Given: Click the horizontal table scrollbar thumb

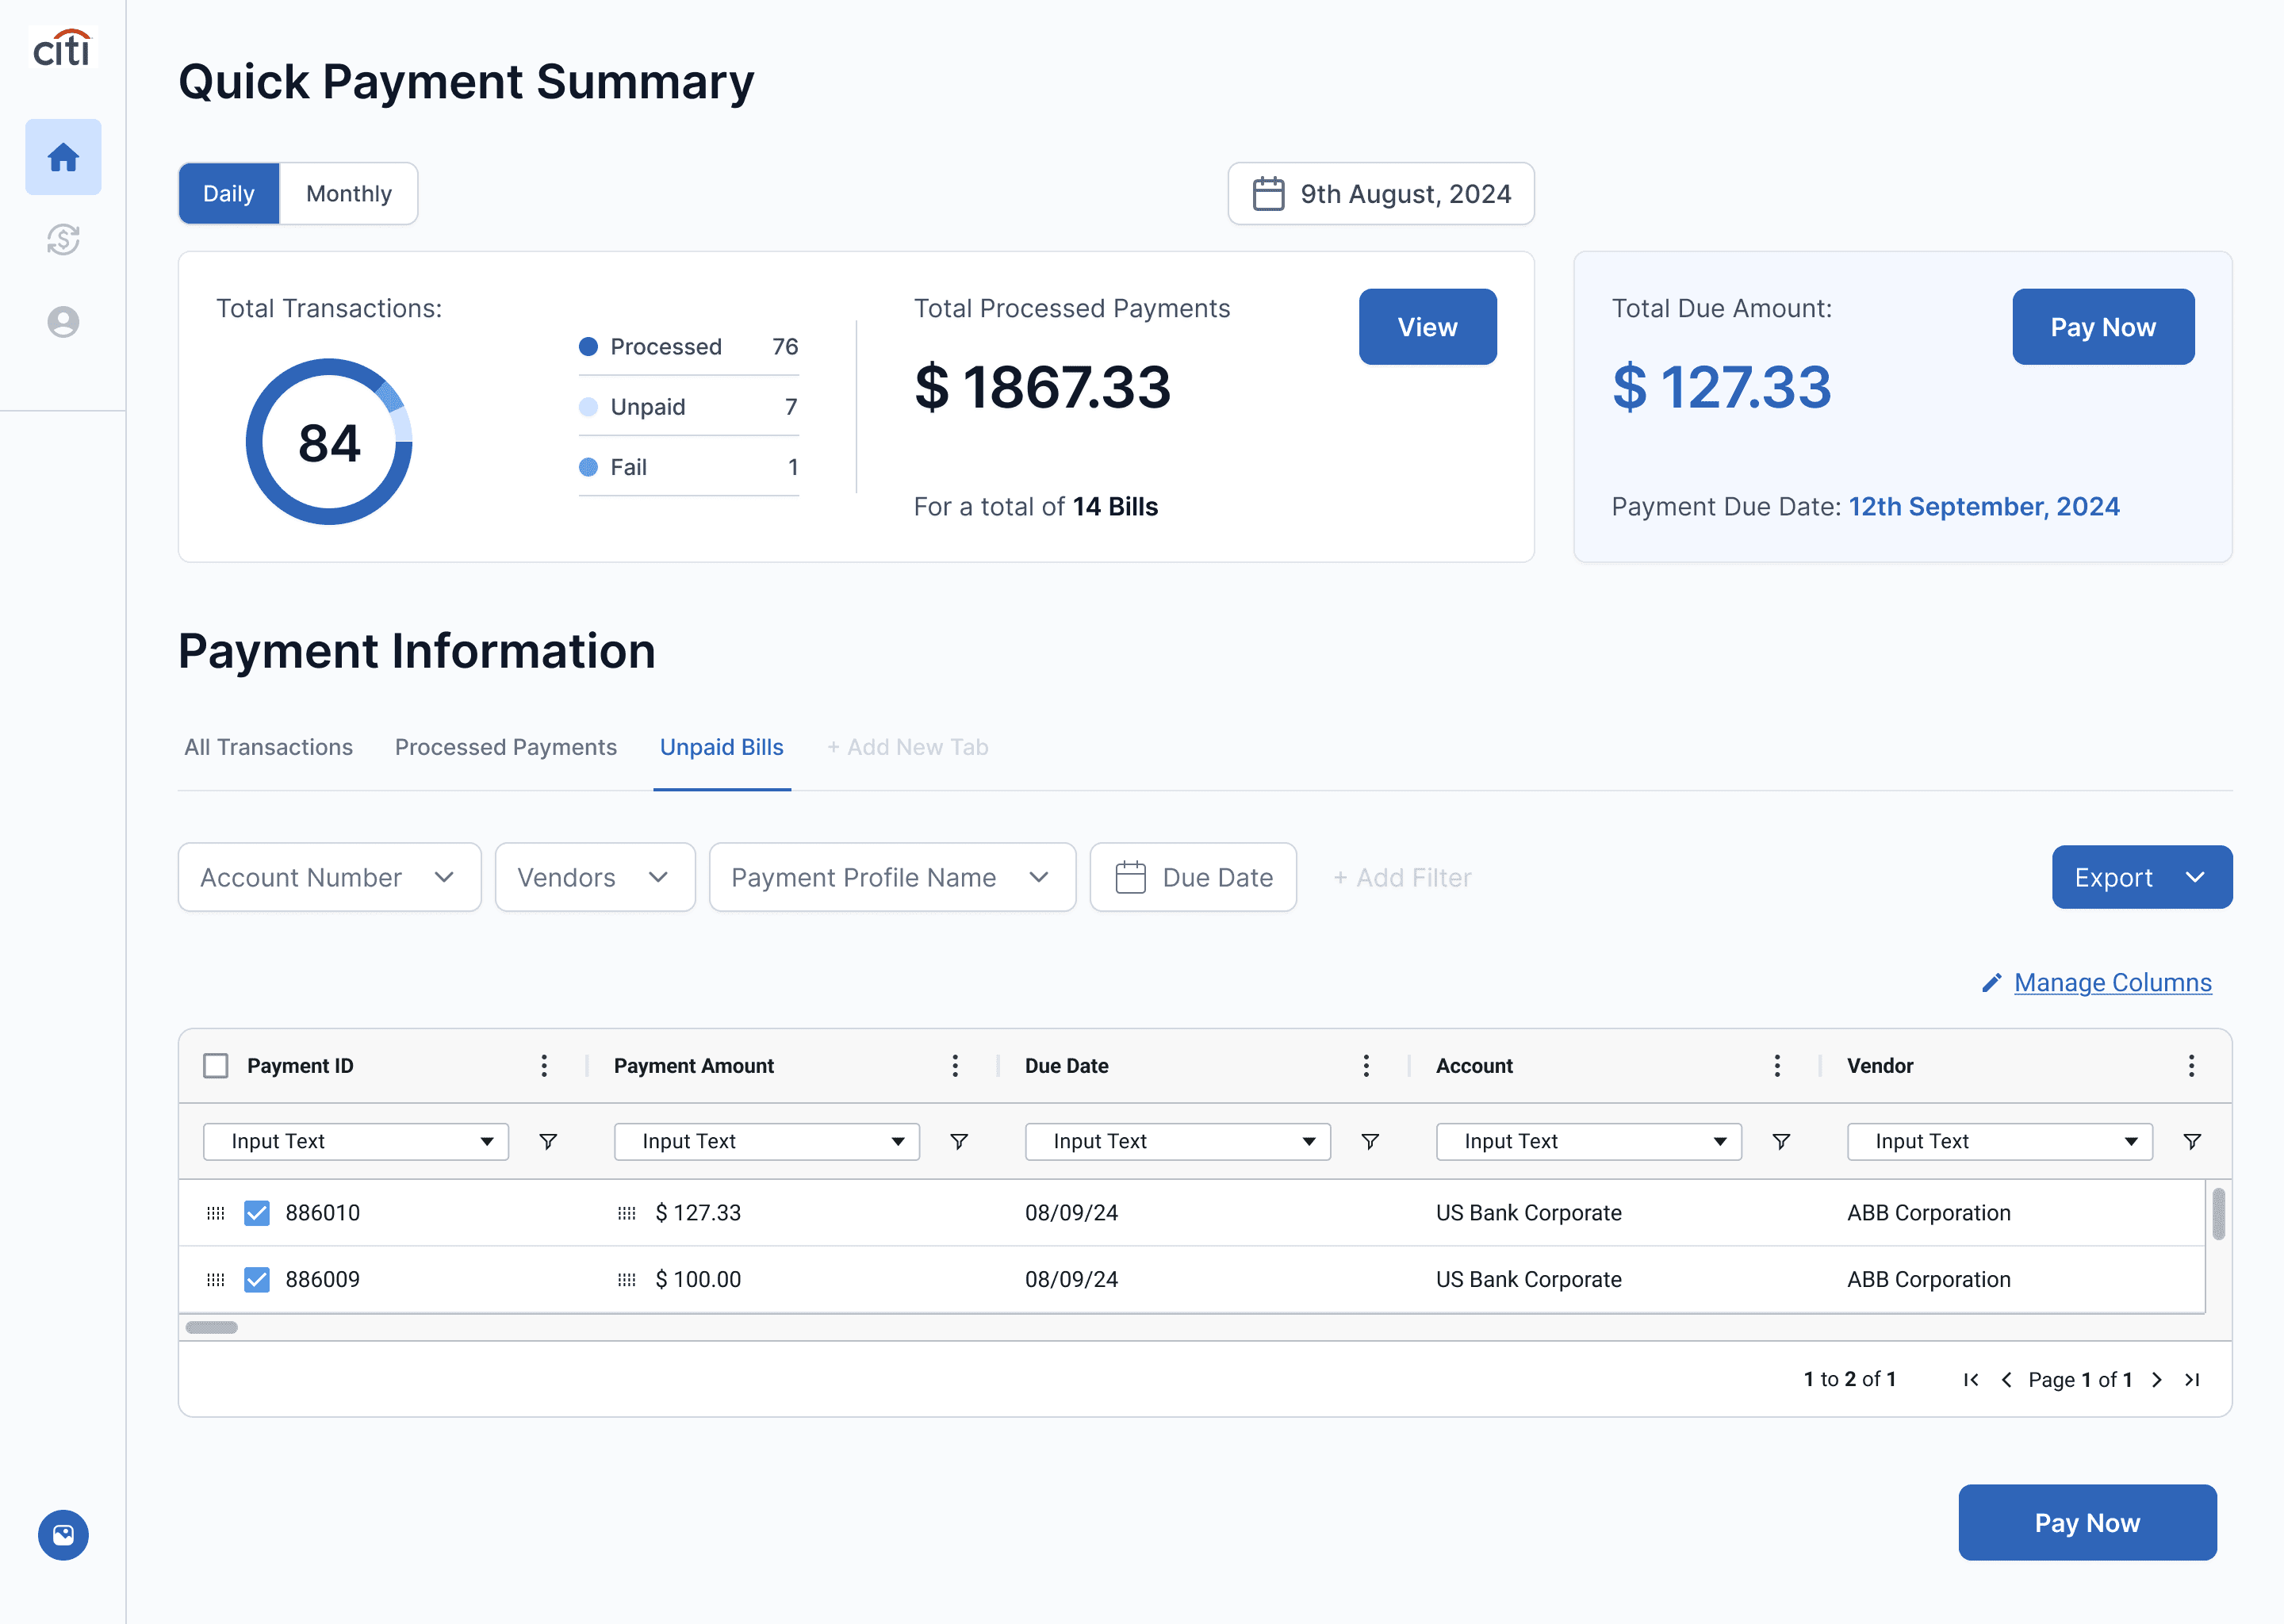Looking at the screenshot, I should tap(212, 1327).
